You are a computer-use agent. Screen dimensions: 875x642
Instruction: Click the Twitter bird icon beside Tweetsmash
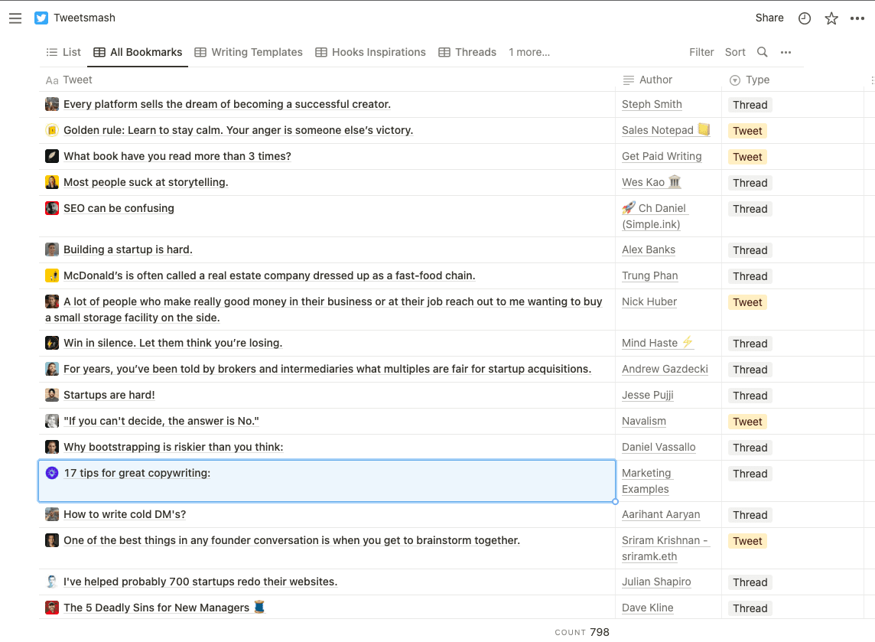pos(41,18)
